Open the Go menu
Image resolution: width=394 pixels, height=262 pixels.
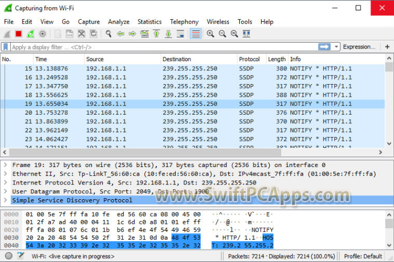(x=66, y=22)
